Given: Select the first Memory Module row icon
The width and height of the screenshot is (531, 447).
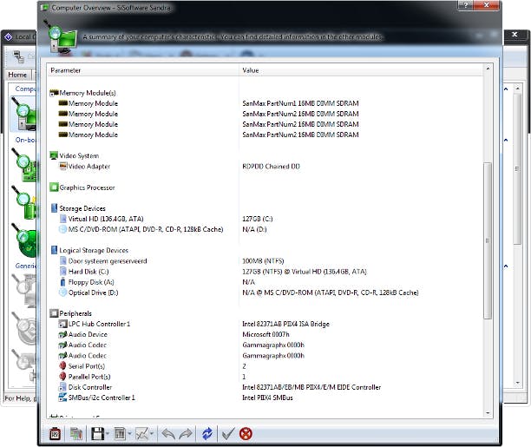Looking at the screenshot, I should [63, 103].
